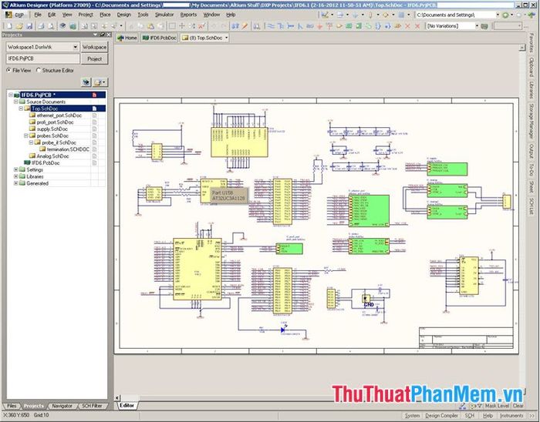Click the System button in status bar
540x422 pixels.
[412, 416]
